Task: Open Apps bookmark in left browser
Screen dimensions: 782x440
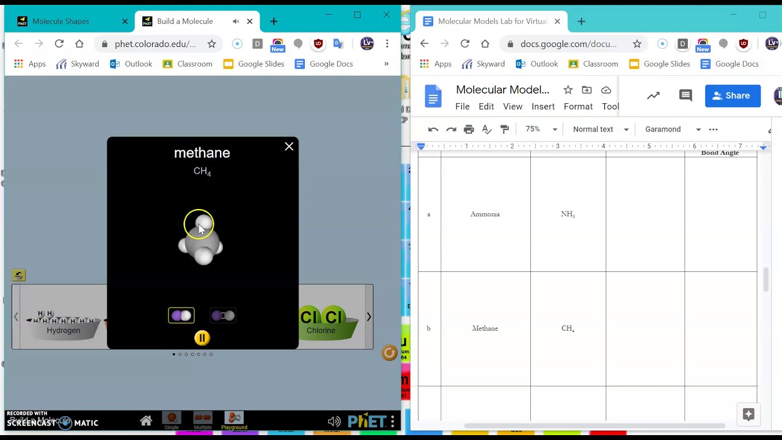Action: [30, 64]
